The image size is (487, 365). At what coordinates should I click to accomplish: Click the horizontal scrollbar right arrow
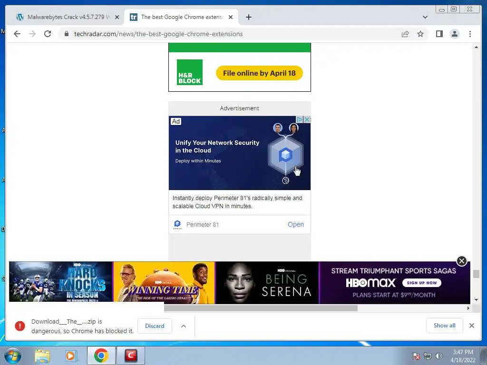468,308
